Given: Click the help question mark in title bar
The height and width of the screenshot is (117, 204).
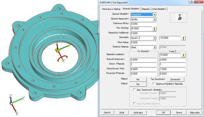Looking at the screenshot, I should (x=192, y=2).
